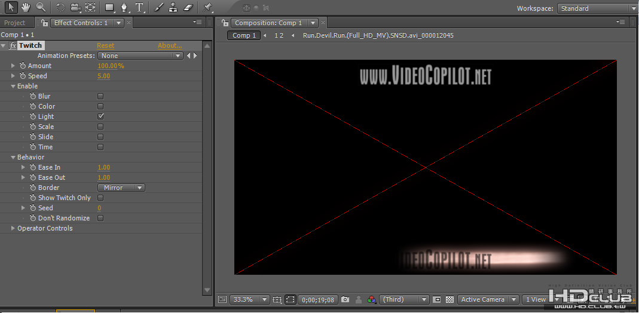Viewport: 639px width, 313px height.
Task: Select the Puppet Pin tool
Action: pos(207,7)
